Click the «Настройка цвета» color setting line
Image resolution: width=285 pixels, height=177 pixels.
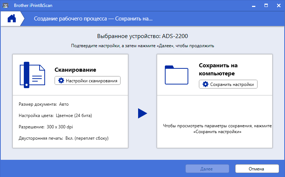[x=55, y=116]
